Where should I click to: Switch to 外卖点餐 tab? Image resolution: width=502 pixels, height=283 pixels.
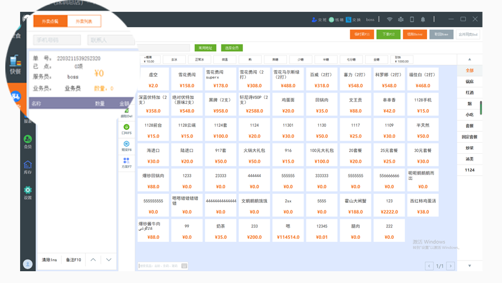50,21
